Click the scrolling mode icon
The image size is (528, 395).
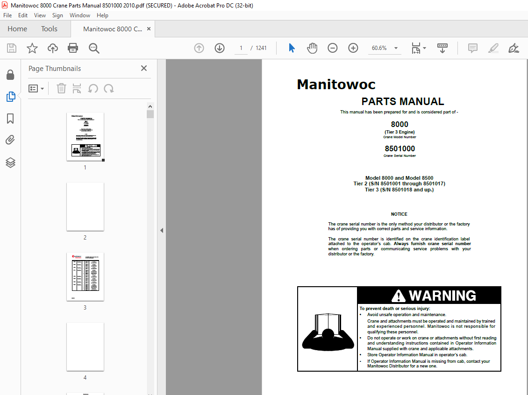[x=442, y=48]
